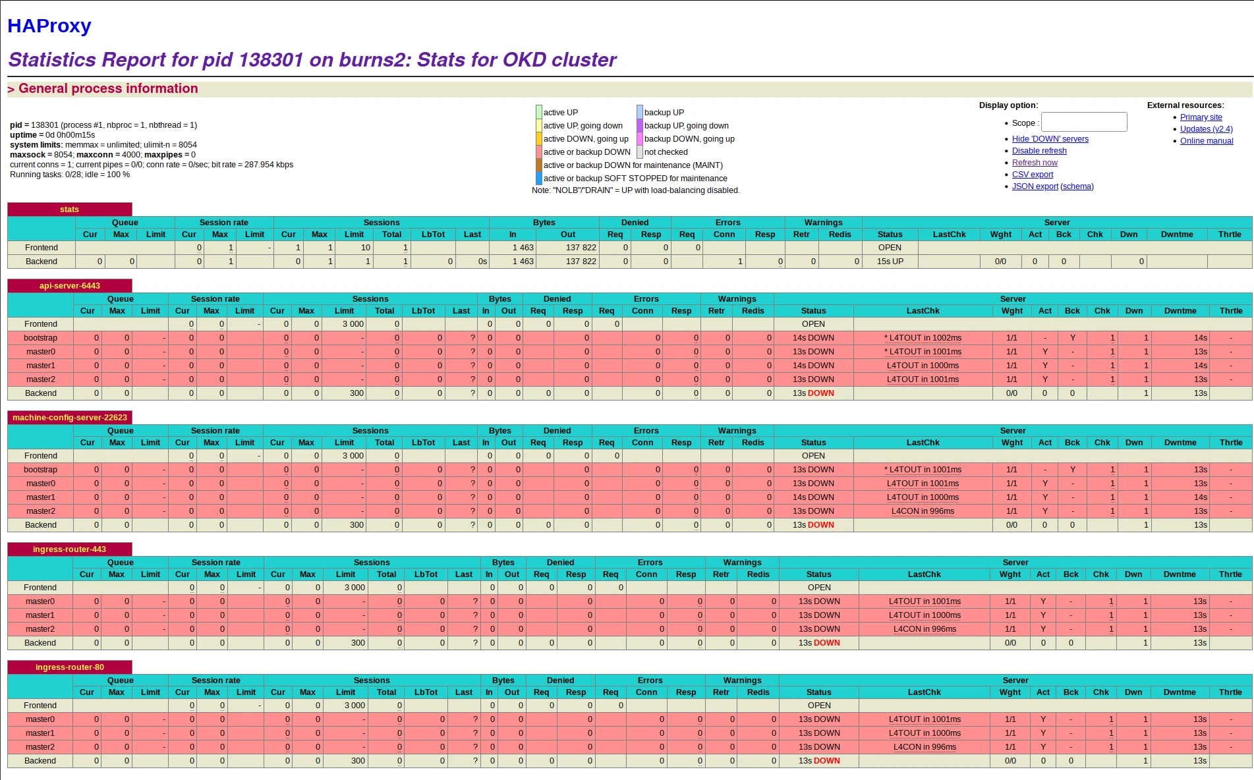This screenshot has height=780, width=1254.
Task: Click the api-server-6443 proxy header
Action: pyautogui.click(x=69, y=286)
